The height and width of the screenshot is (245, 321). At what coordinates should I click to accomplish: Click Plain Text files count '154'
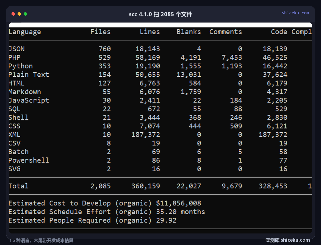coord(105,75)
